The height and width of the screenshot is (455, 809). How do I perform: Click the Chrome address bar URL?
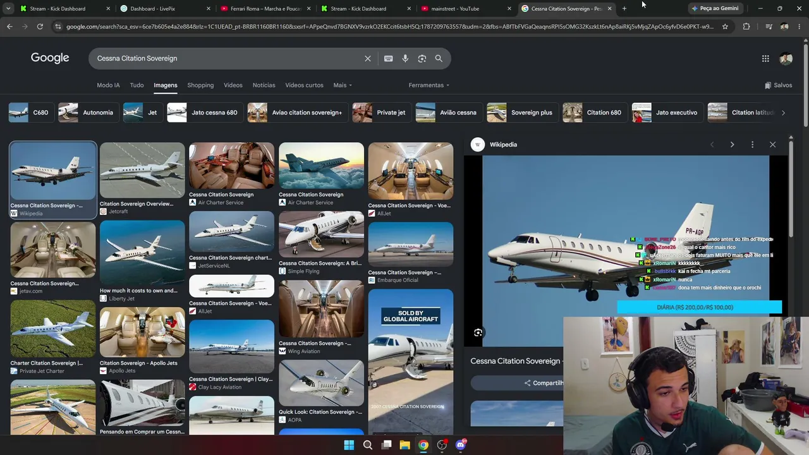pos(389,27)
